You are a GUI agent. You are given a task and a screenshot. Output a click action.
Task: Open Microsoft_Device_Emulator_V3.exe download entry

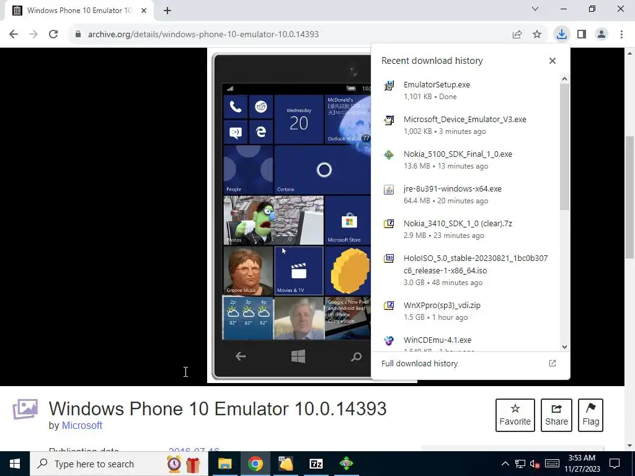tap(466, 125)
